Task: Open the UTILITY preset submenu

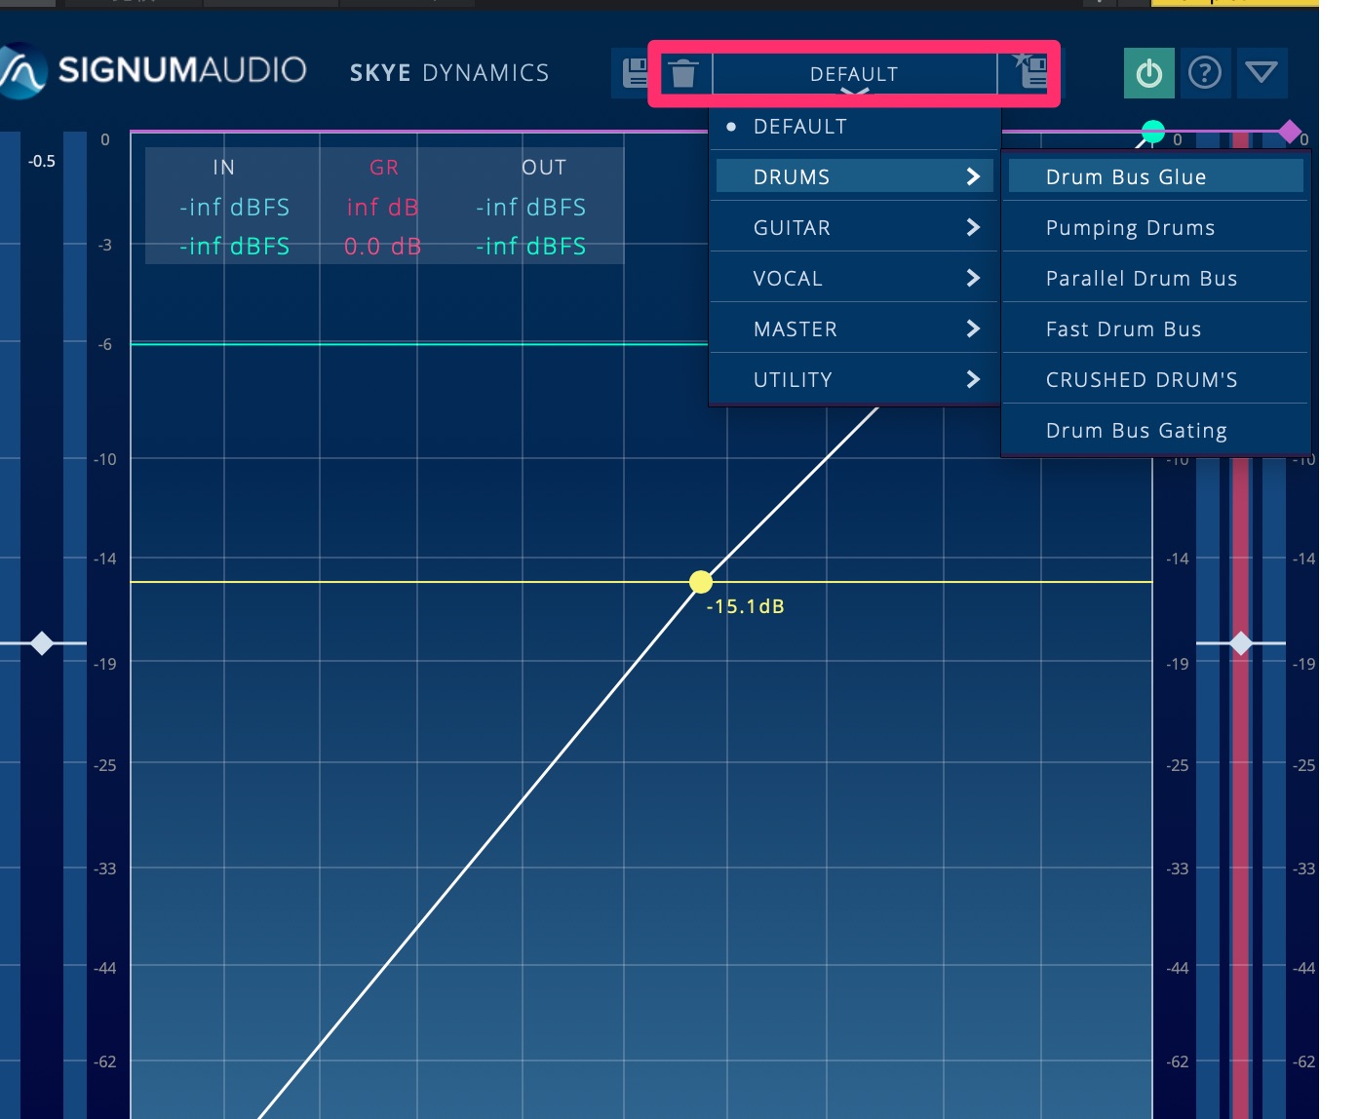Action: point(855,380)
